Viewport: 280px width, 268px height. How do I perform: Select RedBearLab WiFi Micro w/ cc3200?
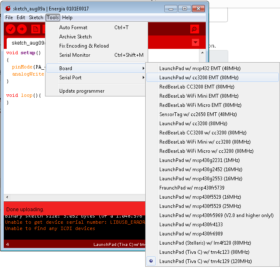click(x=212, y=151)
